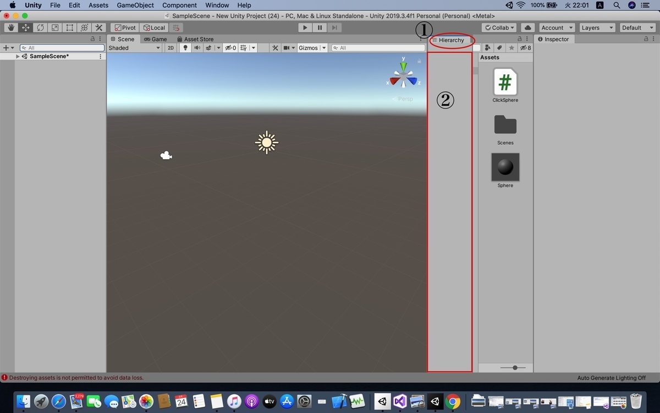This screenshot has width=660, height=413.
Task: Toggle hidden objects visibility showing 0
Action: 230,48
